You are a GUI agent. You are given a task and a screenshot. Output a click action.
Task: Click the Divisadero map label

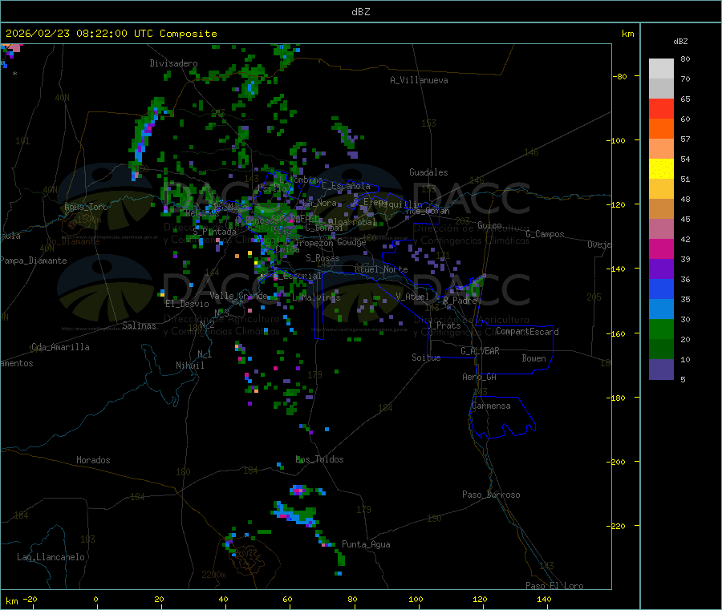173,63
